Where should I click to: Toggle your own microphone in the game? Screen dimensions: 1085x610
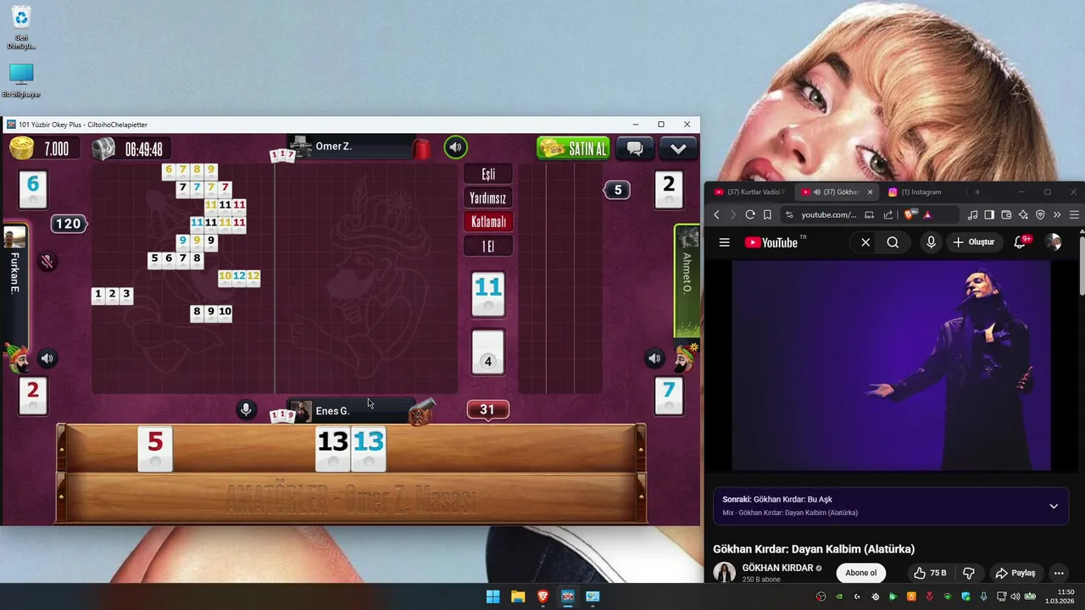point(246,410)
